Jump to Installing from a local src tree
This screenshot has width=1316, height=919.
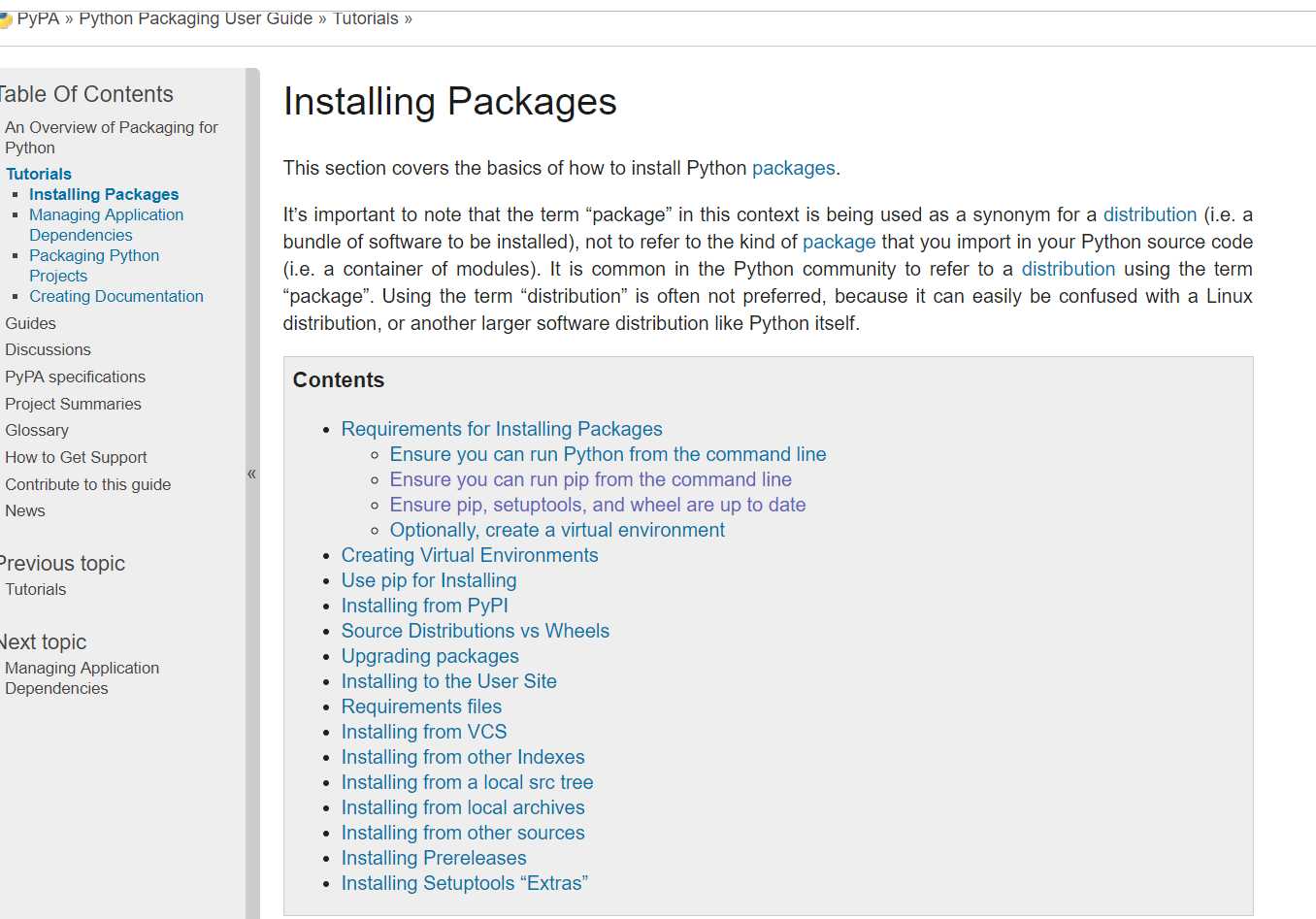coord(467,782)
